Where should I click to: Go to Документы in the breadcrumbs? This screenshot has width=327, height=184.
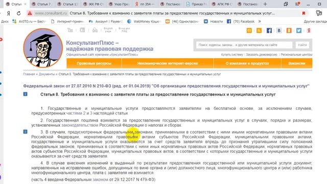46,74
